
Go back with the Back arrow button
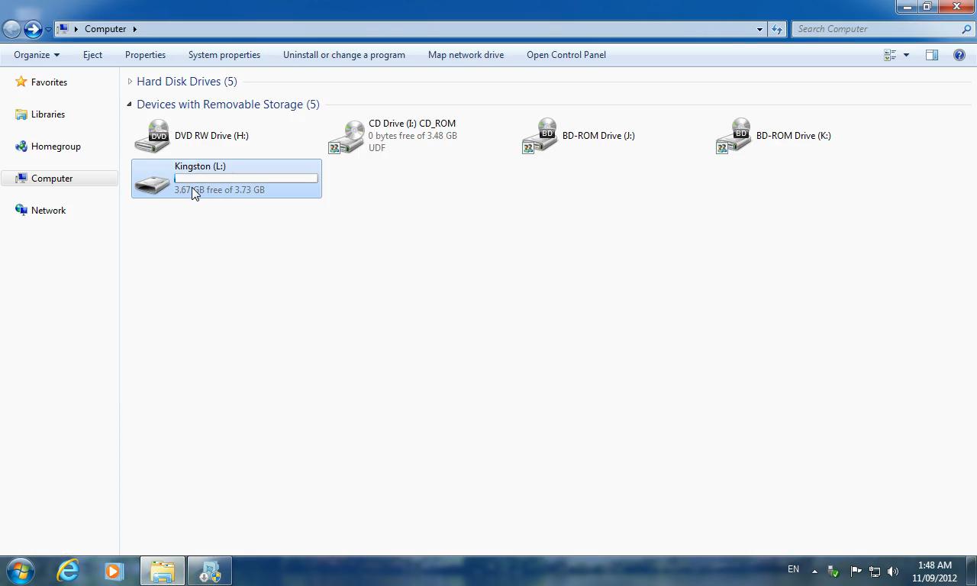pyautogui.click(x=11, y=29)
